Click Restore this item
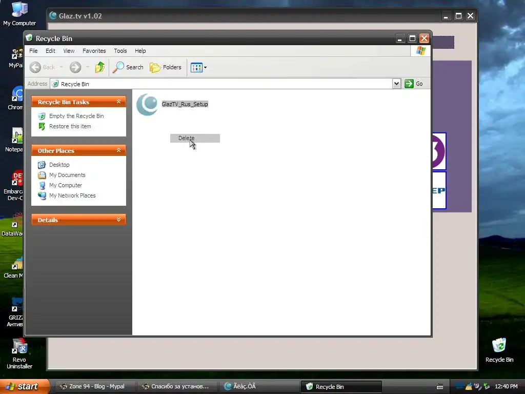This screenshot has height=394, width=525. tap(70, 126)
